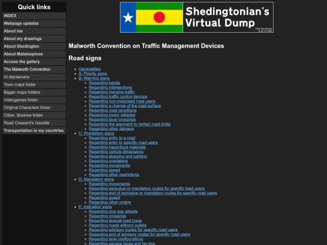Image resolution: width=327 pixels, height=245 pixels.
Task: Open Cities: Skylines folder
Action: 34,115
